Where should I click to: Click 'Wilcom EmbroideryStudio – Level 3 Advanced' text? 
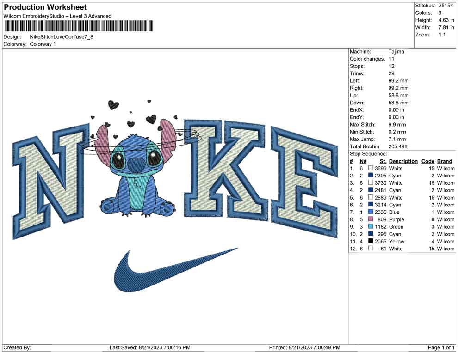tap(57, 16)
